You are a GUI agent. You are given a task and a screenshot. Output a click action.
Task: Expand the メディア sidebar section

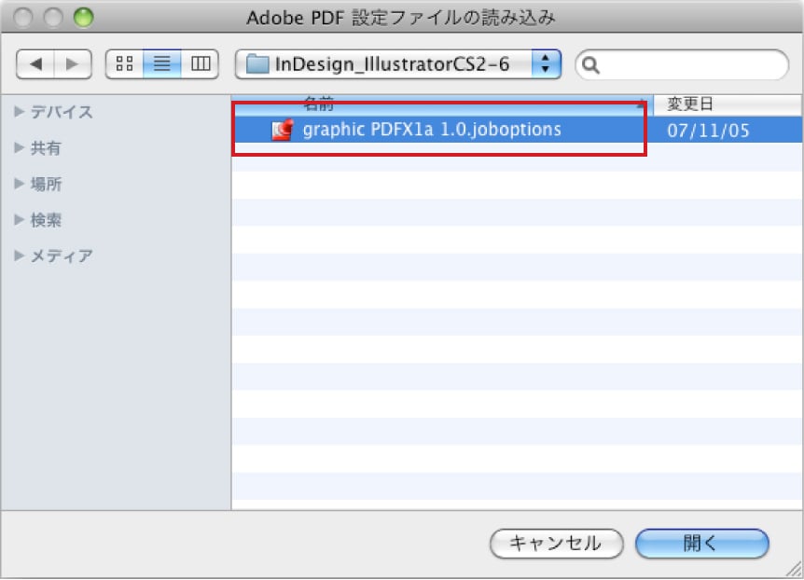pyautogui.click(x=20, y=255)
